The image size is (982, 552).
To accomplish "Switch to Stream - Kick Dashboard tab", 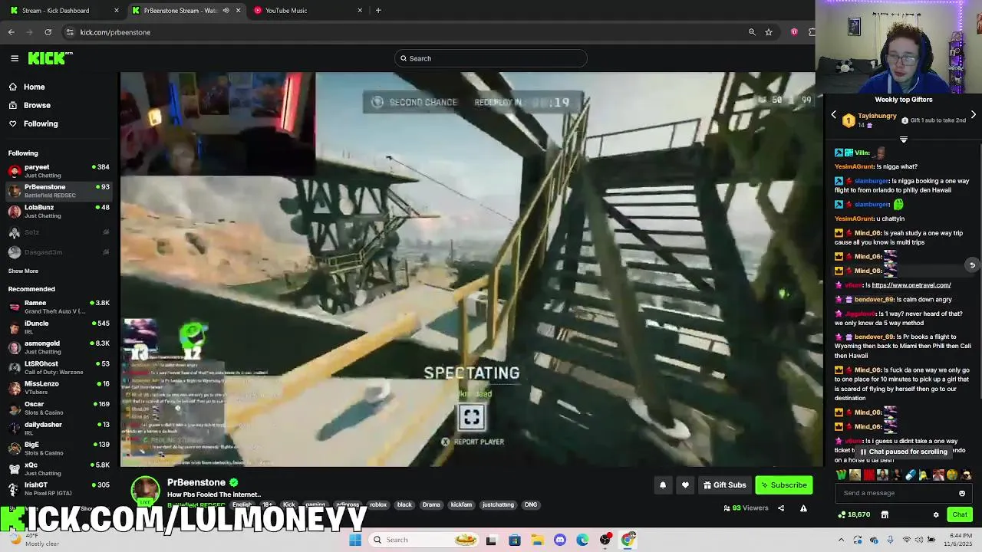I will [61, 11].
